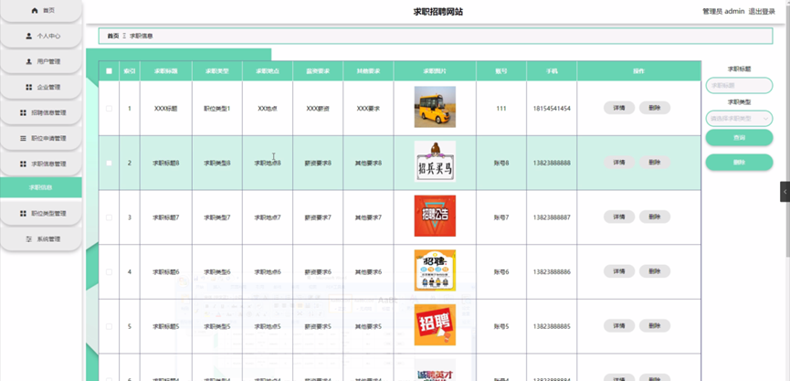Click the 手机 column header

552,71
